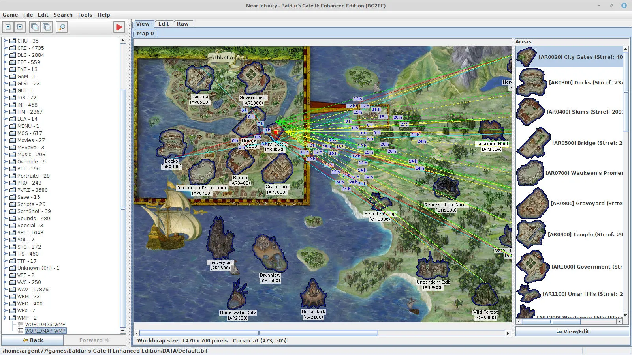
Task: Select the AR0300 Docks list entry
Action: pos(569,82)
